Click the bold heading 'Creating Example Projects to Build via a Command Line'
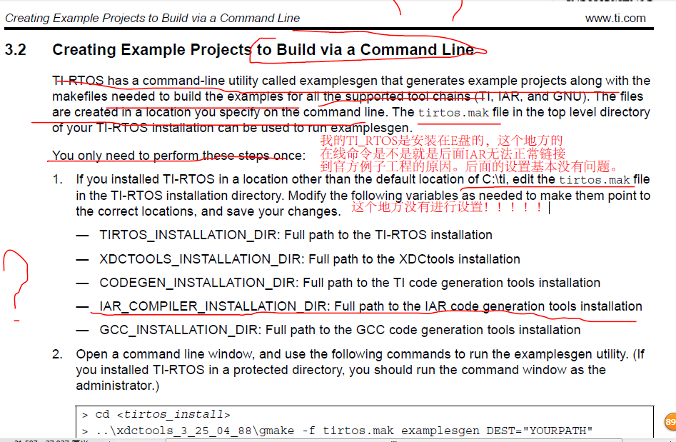The width and height of the screenshot is (676, 442). pyautogui.click(x=263, y=49)
